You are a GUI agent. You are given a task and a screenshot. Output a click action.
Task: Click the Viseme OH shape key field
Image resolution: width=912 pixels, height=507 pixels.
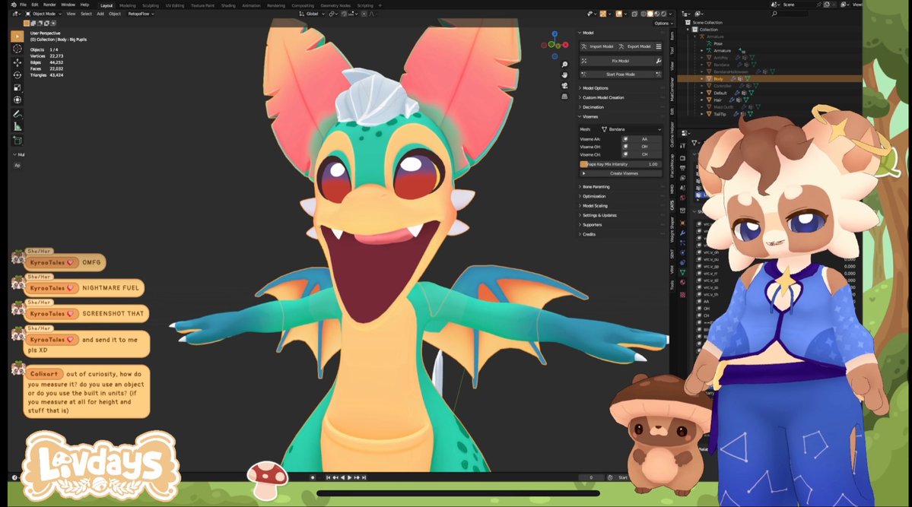(x=641, y=147)
